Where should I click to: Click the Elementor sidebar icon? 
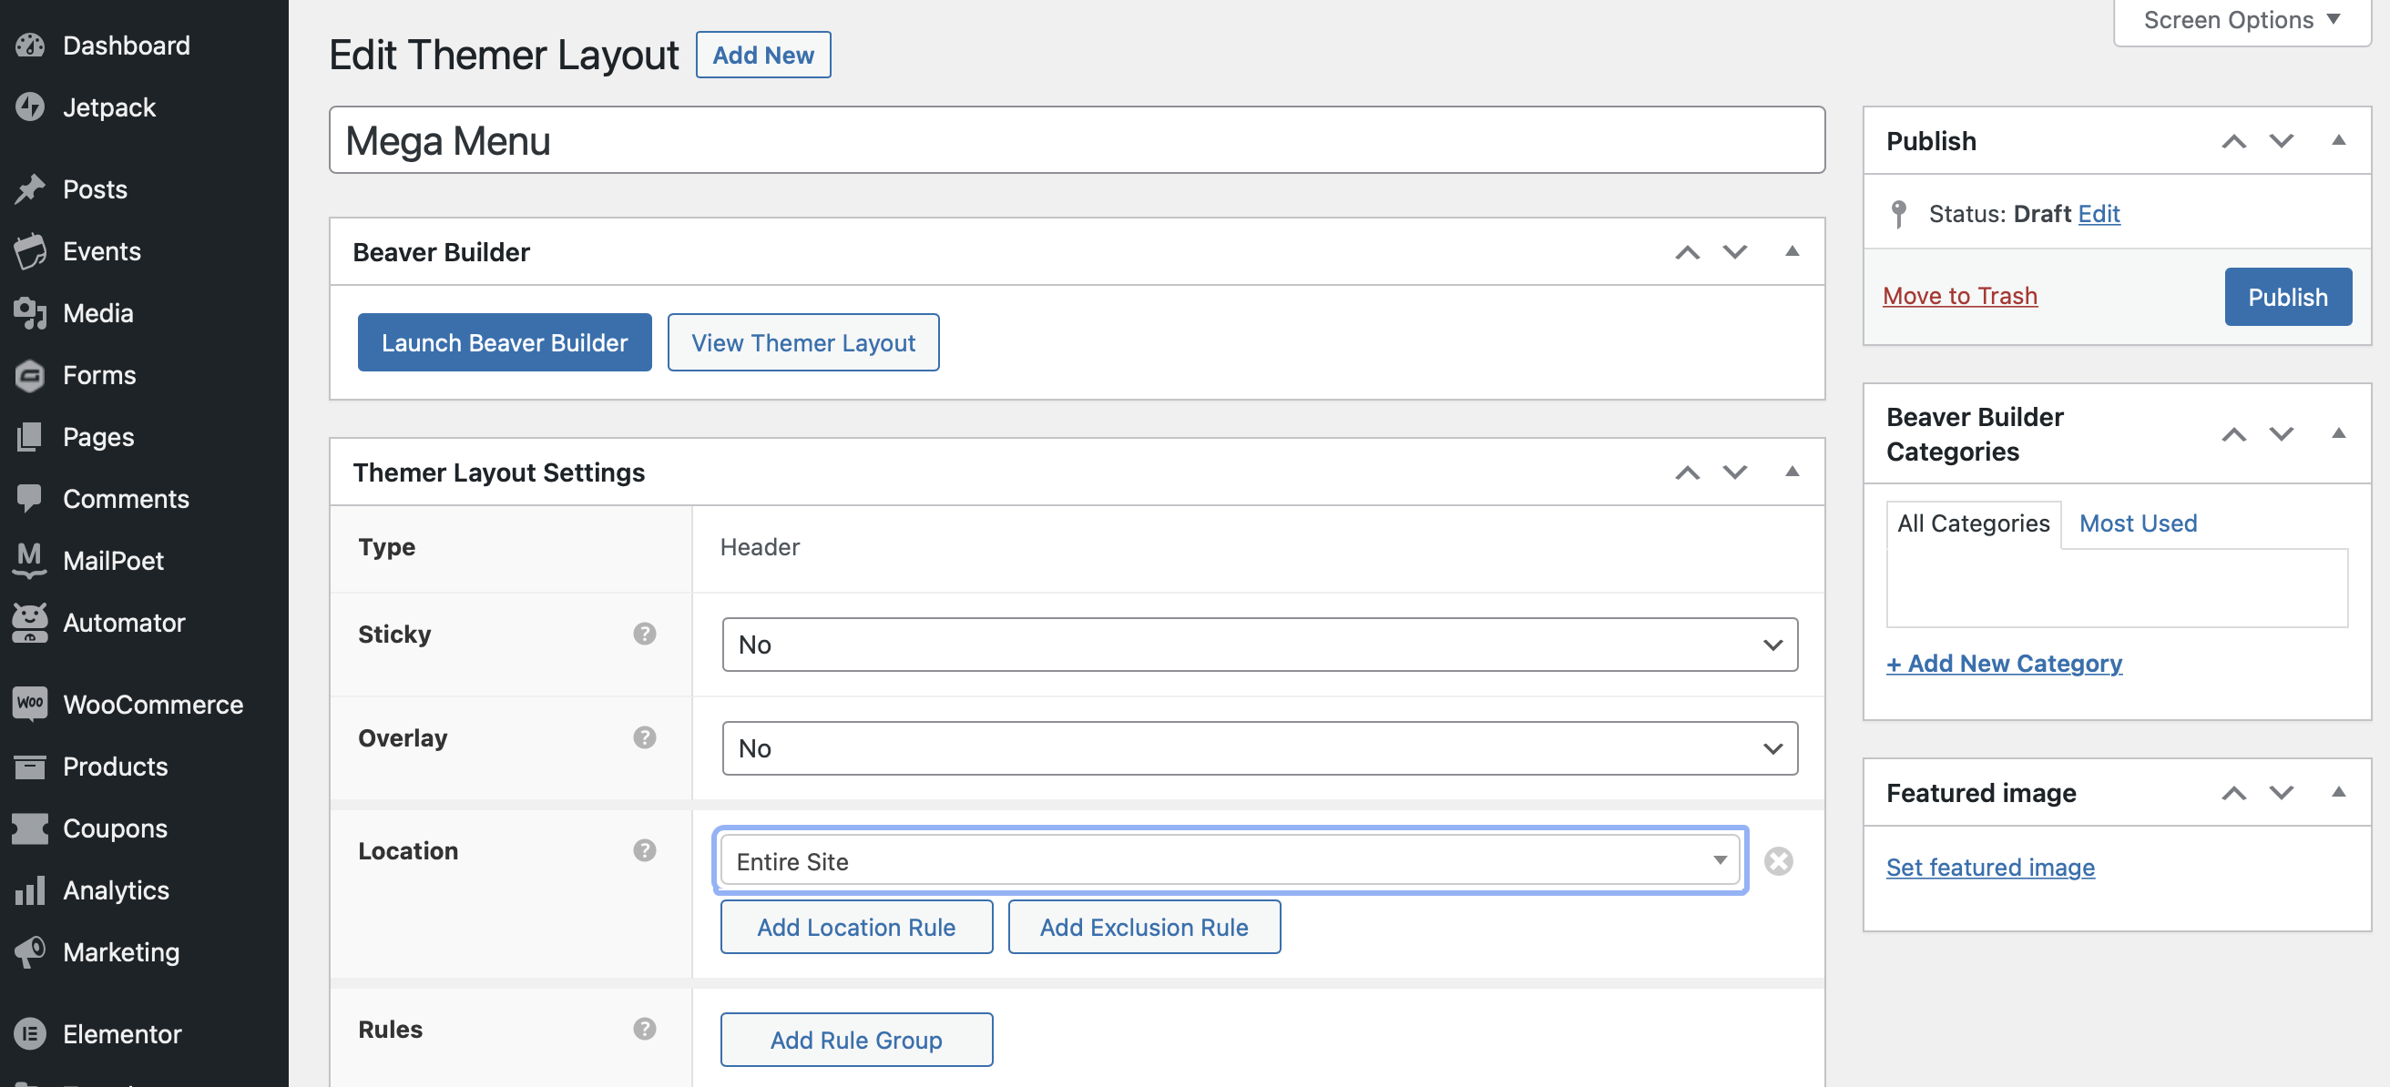coord(30,1032)
